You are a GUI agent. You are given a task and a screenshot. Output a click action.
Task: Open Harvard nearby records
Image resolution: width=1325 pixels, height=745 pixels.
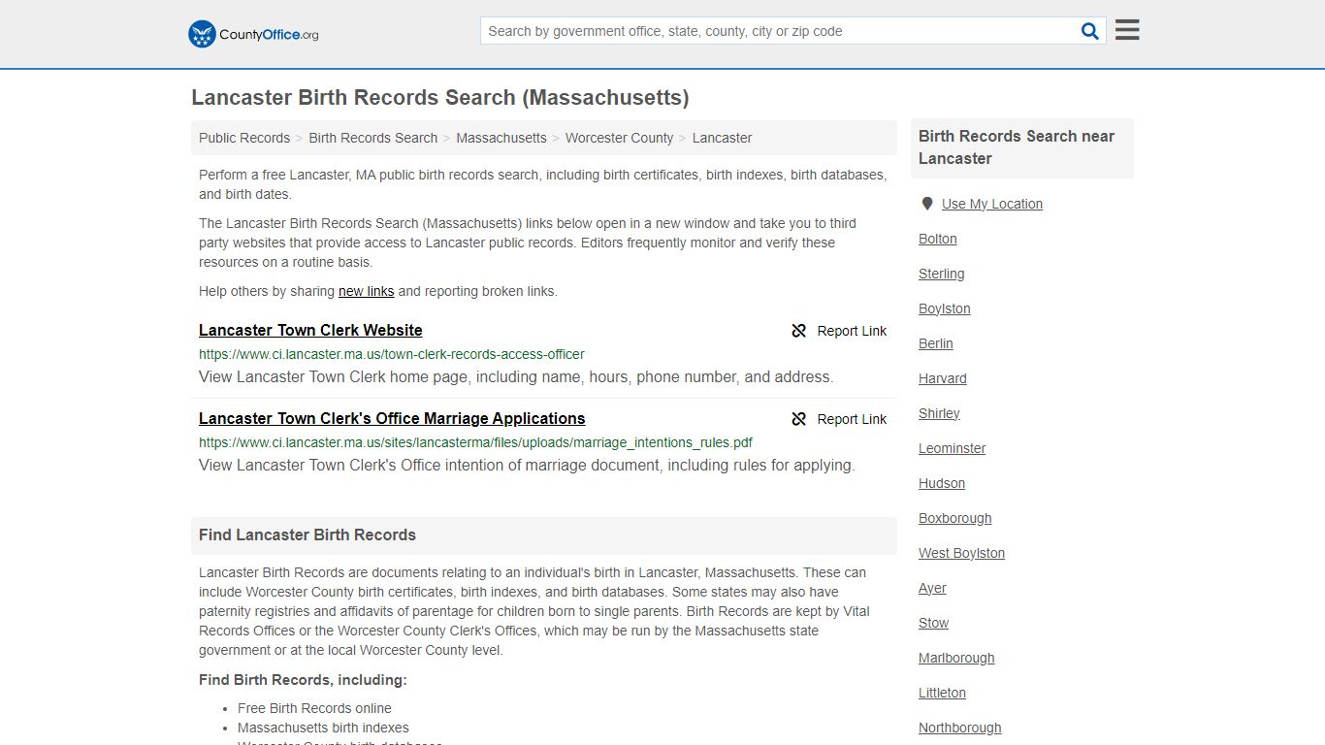[943, 378]
